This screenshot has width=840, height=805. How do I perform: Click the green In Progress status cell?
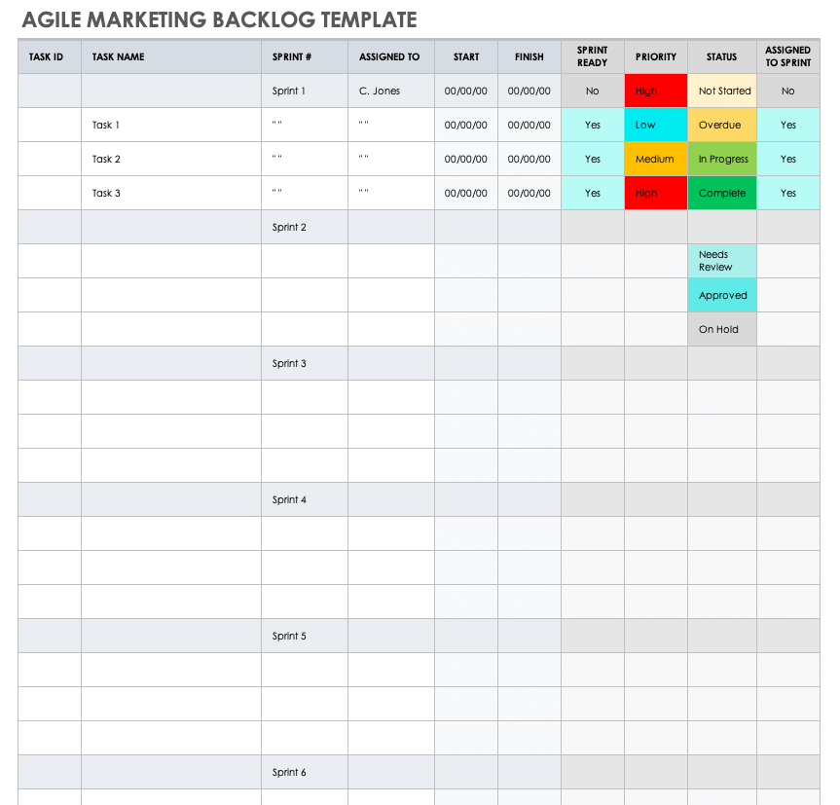(722, 159)
